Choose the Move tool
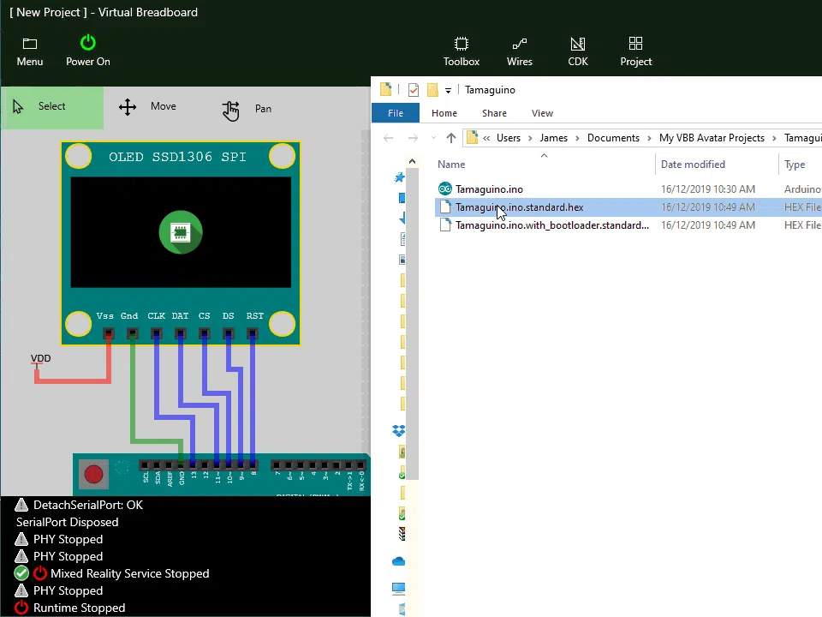This screenshot has width=822, height=617. (148, 107)
